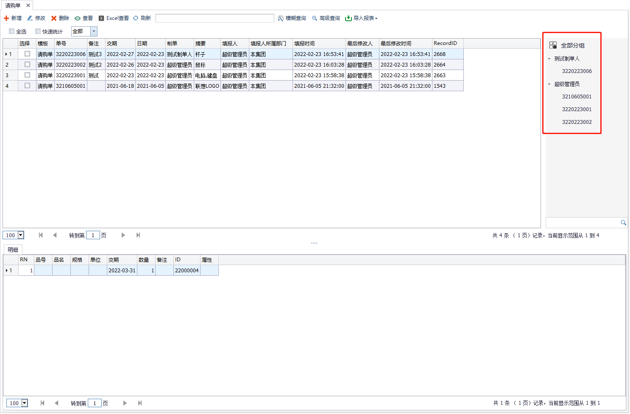Click magnifier icon in group search box
Image resolution: width=630 pixels, height=414 pixels.
click(623, 223)
